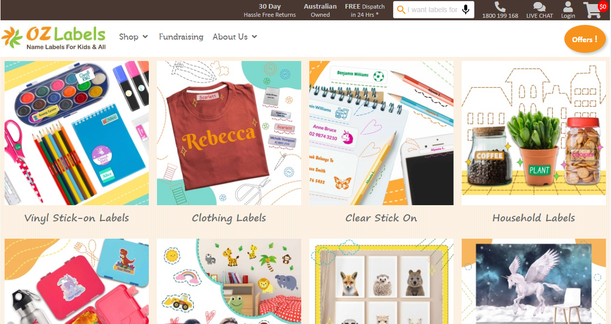Viewport: 611px width, 324px height.
Task: Select the Clear Stick On product image
Action: click(x=381, y=133)
